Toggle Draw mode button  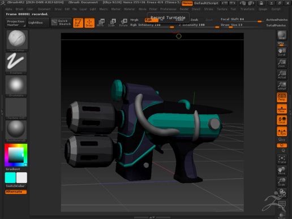(89, 23)
